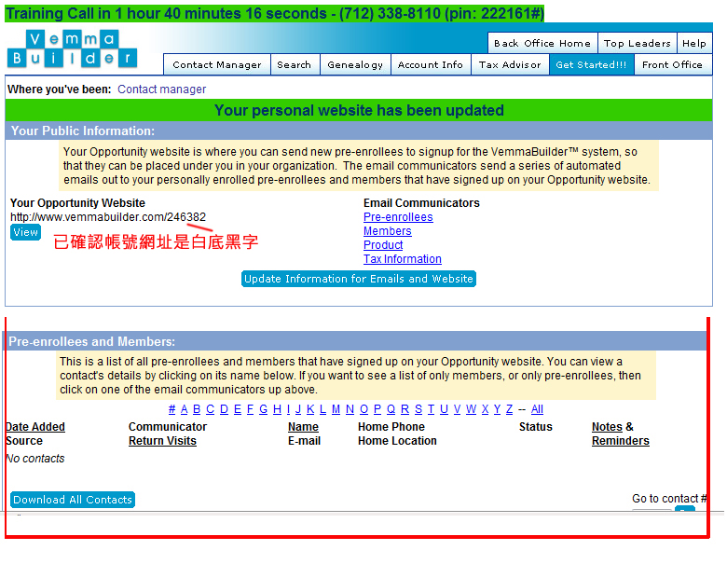Open the Search tab
Viewport: 727px width, 578px height.
(294, 64)
